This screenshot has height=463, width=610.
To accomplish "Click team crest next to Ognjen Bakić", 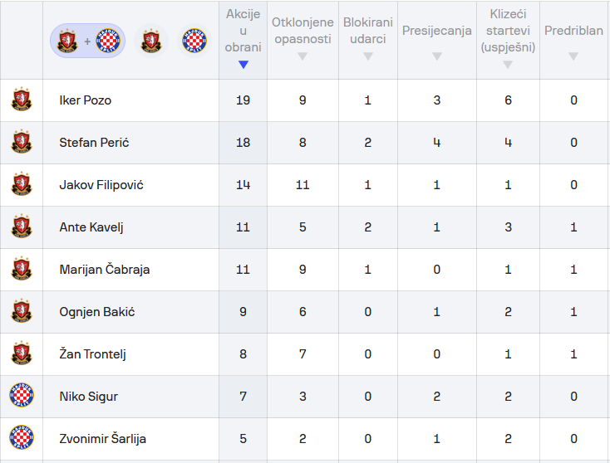I will pyautogui.click(x=22, y=312).
